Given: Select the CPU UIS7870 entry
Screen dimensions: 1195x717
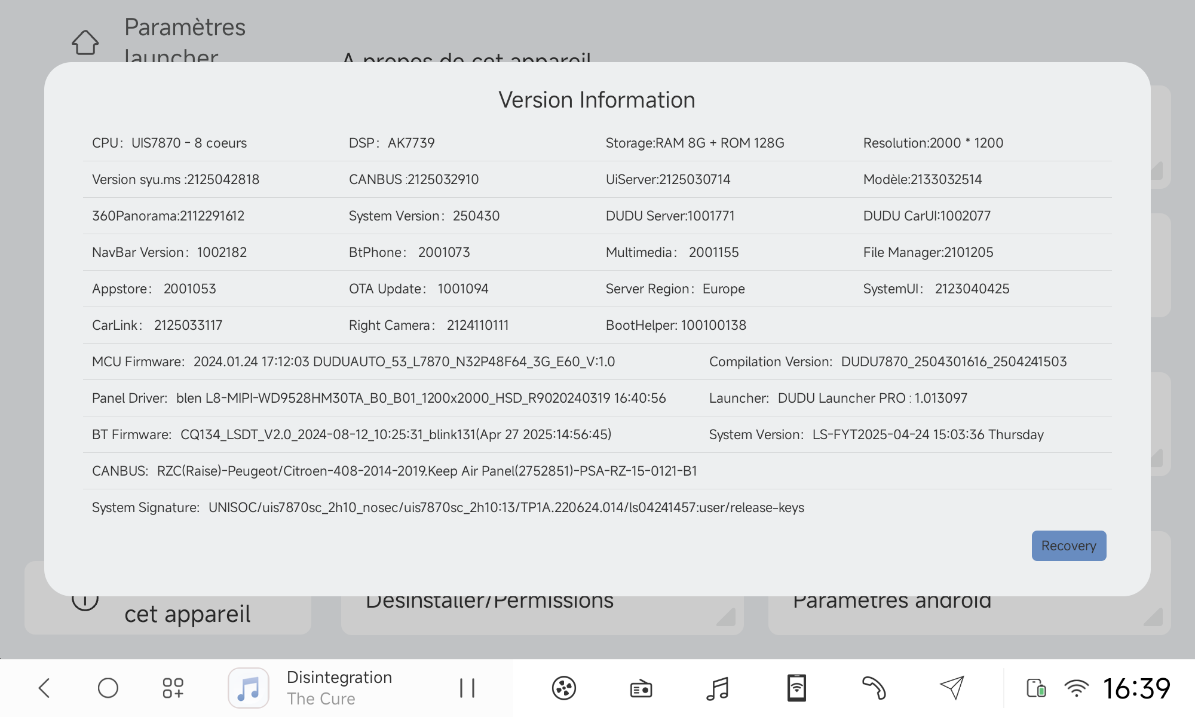Looking at the screenshot, I should 169,143.
